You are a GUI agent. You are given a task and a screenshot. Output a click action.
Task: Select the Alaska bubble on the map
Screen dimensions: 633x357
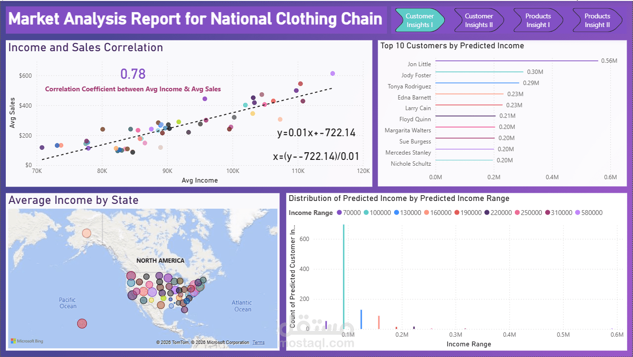pos(86,233)
